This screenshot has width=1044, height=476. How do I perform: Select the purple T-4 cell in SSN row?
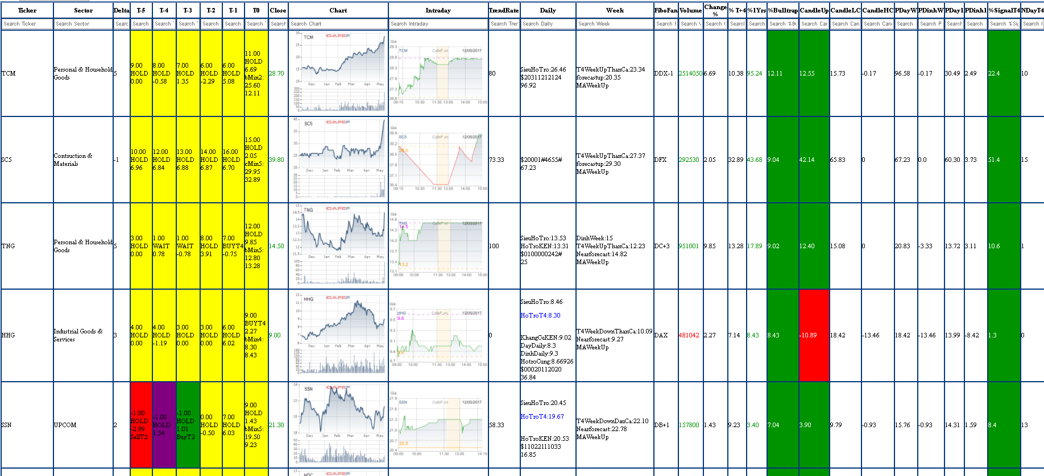(x=164, y=425)
